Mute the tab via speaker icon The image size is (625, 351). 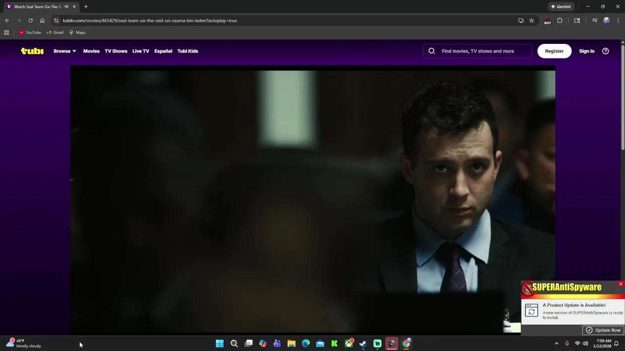[x=66, y=7]
